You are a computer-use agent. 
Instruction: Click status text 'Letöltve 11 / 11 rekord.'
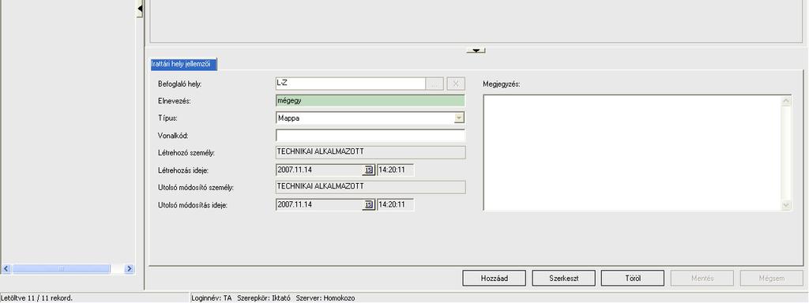36,297
